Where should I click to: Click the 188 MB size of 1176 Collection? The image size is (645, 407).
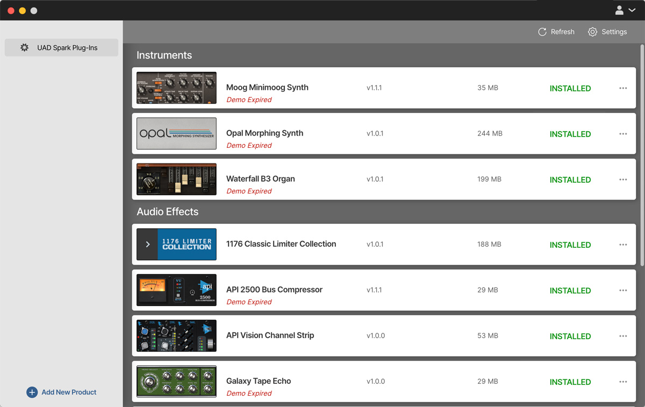489,244
